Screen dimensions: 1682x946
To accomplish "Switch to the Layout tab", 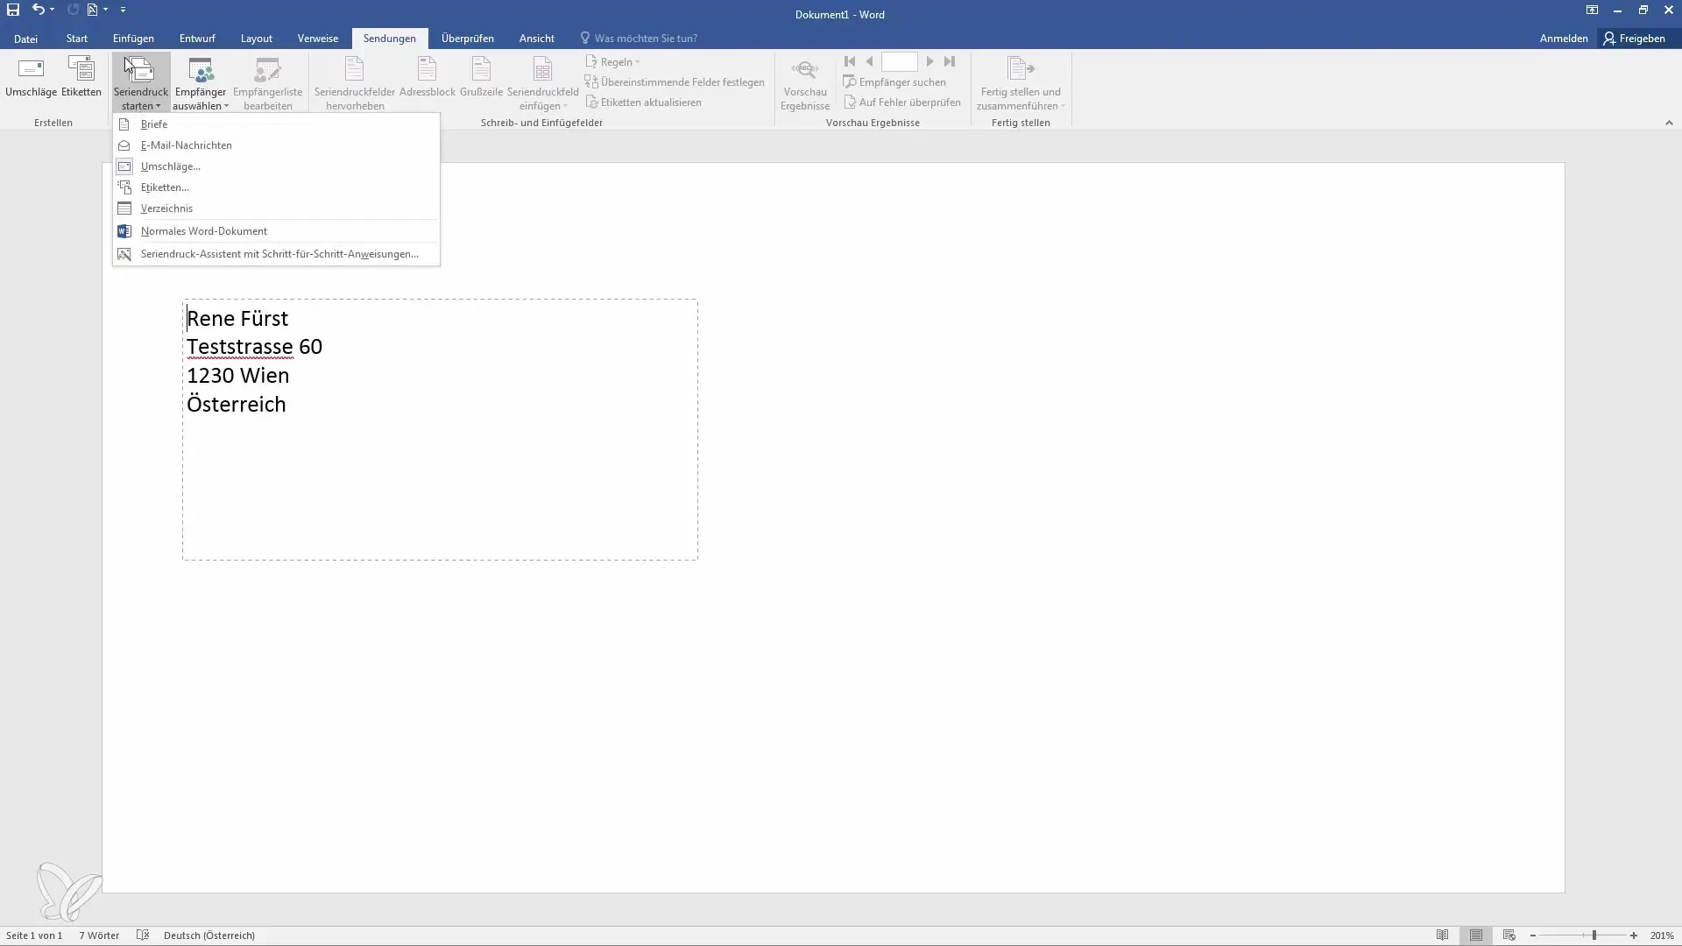I will pyautogui.click(x=257, y=39).
